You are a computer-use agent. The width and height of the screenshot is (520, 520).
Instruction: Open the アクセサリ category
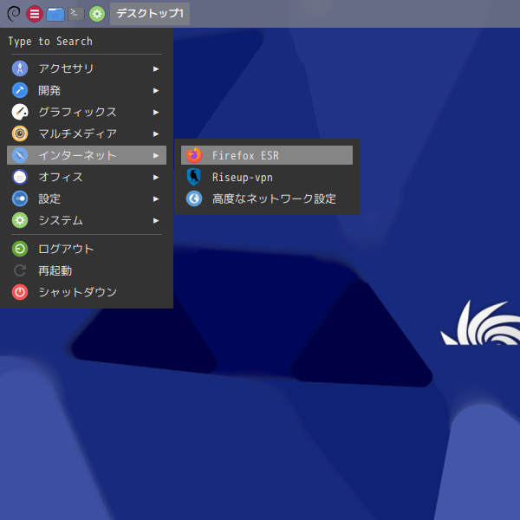[87, 68]
